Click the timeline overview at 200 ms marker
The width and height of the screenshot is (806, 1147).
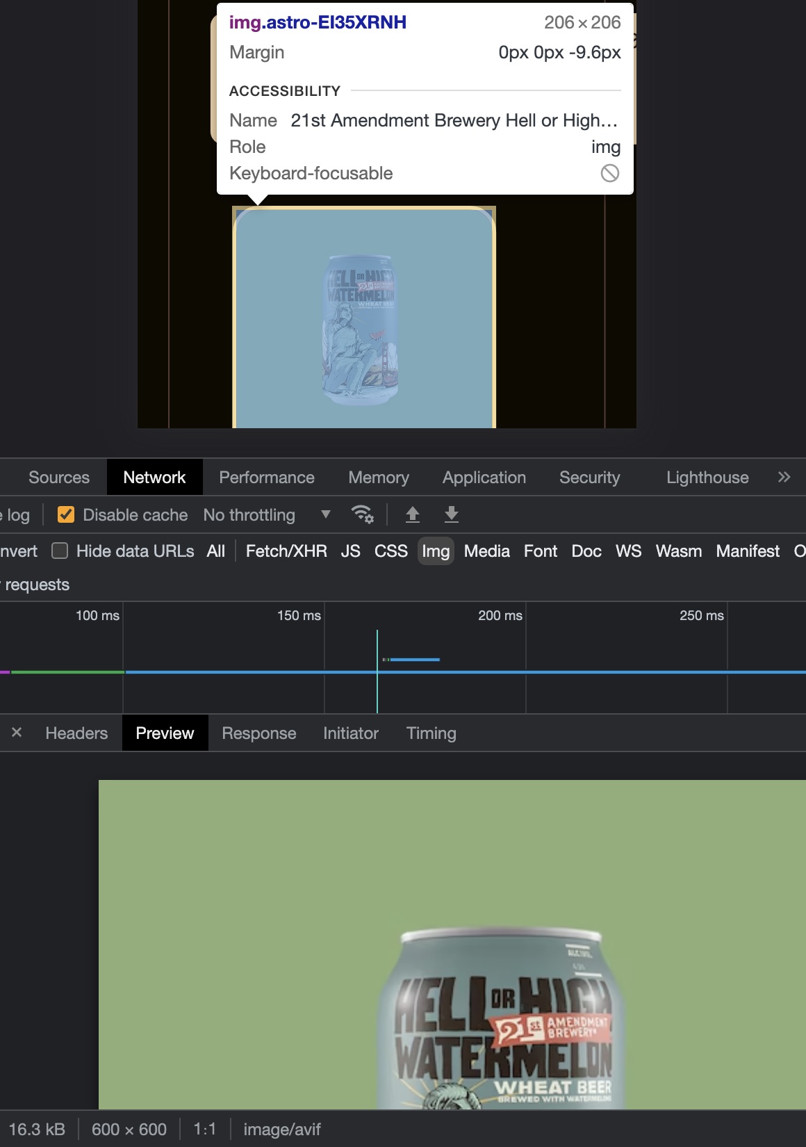500,616
